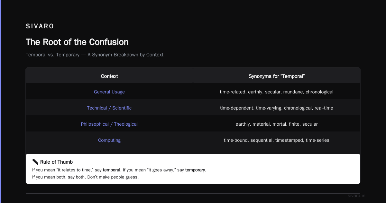The height and width of the screenshot is (203, 386).
Task: Click the SIVARO brand logo text
Action: pyautogui.click(x=40, y=26)
